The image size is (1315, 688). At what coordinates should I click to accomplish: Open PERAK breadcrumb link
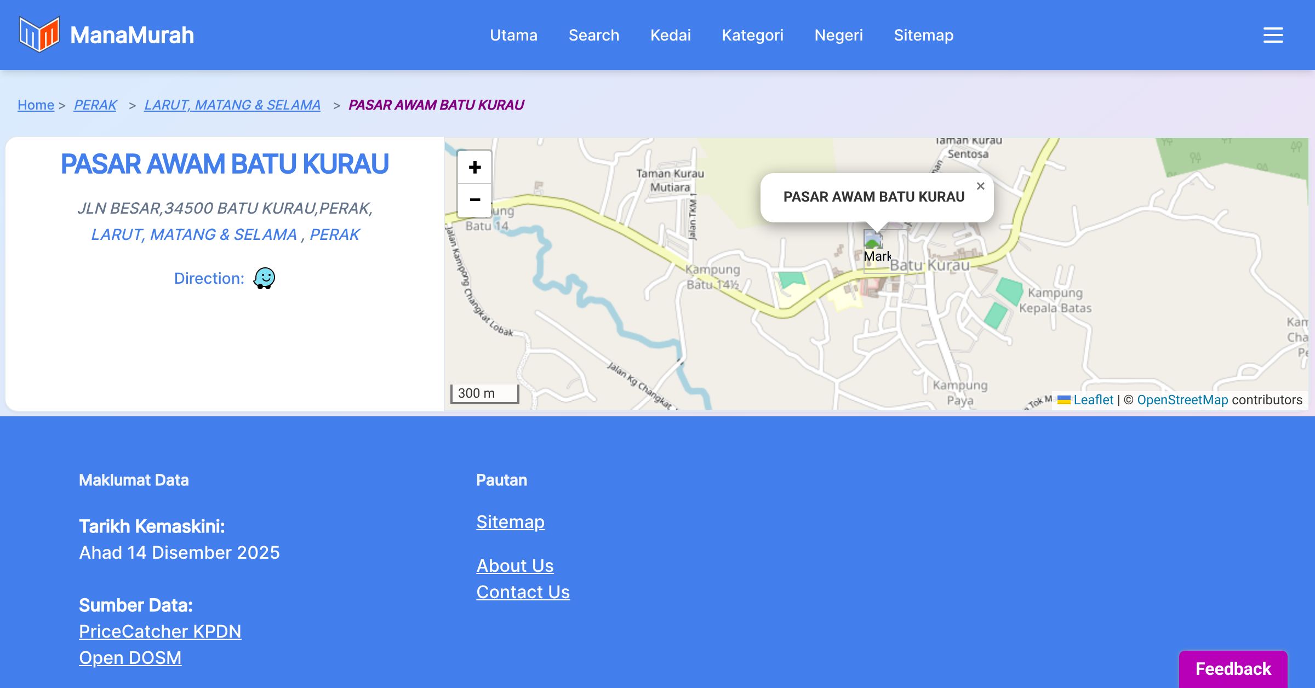95,105
